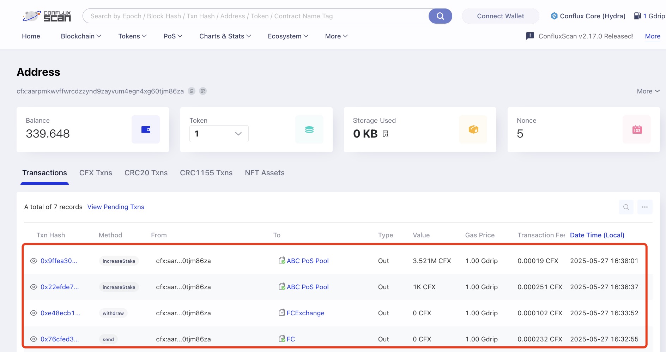Screen dimensions: 666x352
Task: Click the withdraw method tag
Action: 113,313
